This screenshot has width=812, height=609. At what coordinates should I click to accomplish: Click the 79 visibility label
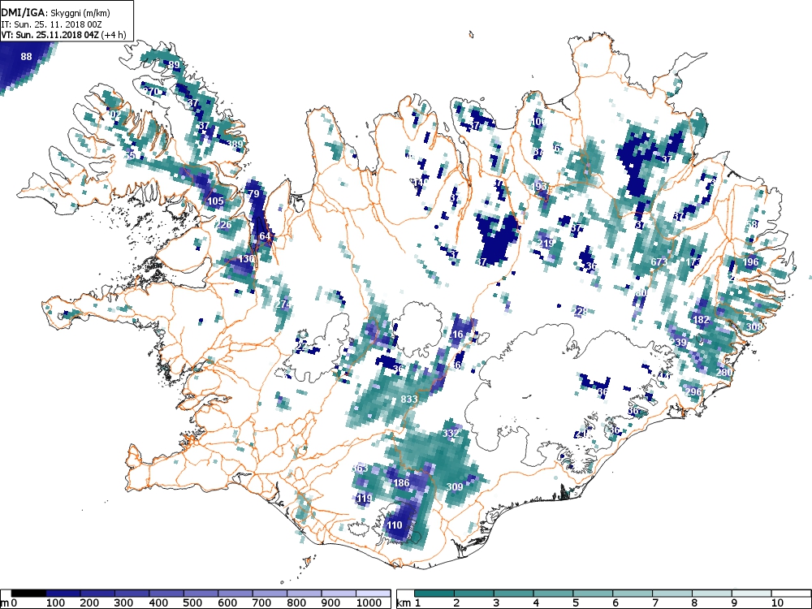tap(253, 194)
